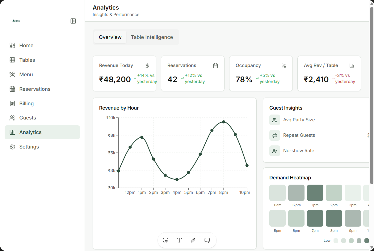The width and height of the screenshot is (374, 251).
Task: Click the "+14% vs yesterday" text
Action: pyautogui.click(x=147, y=78)
